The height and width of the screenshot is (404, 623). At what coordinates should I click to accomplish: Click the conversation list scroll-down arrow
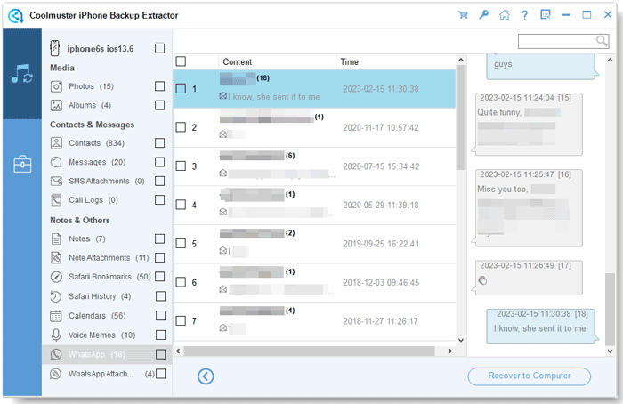coord(461,340)
